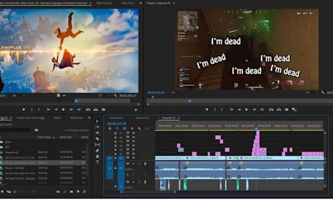Open Source monitor button editor plus

pos(136,110)
